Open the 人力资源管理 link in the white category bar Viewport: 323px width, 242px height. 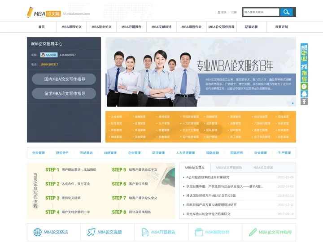pos(185,153)
